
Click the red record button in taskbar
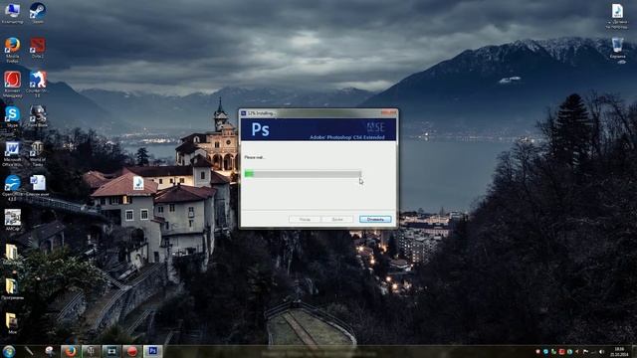tap(131, 351)
